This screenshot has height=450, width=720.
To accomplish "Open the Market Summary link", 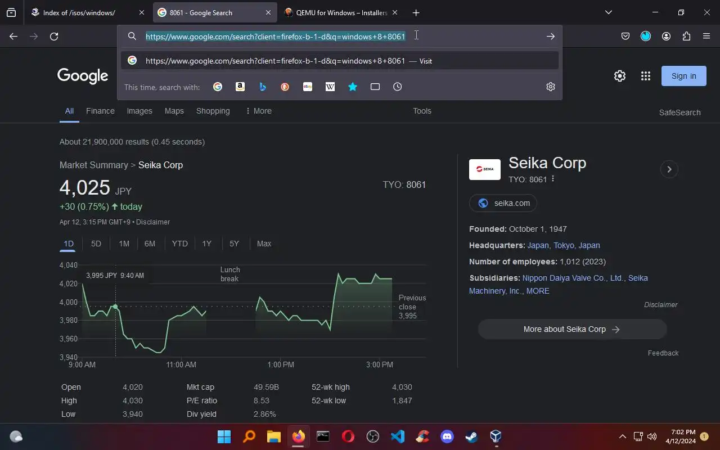I will click(94, 165).
